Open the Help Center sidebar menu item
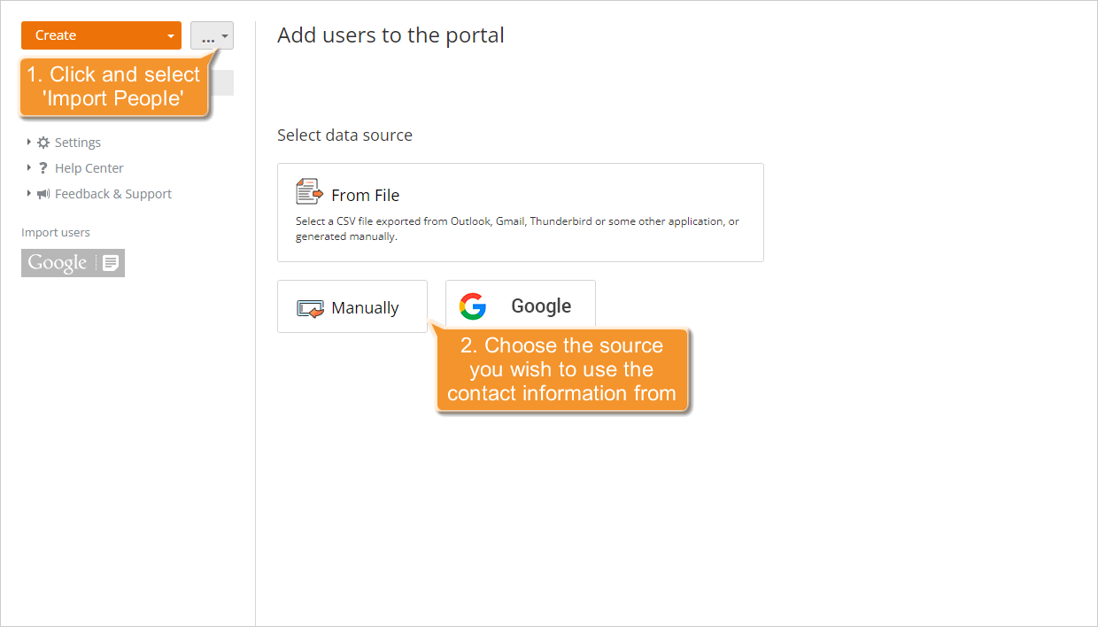Image resolution: width=1098 pixels, height=627 pixels. pyautogui.click(x=89, y=167)
